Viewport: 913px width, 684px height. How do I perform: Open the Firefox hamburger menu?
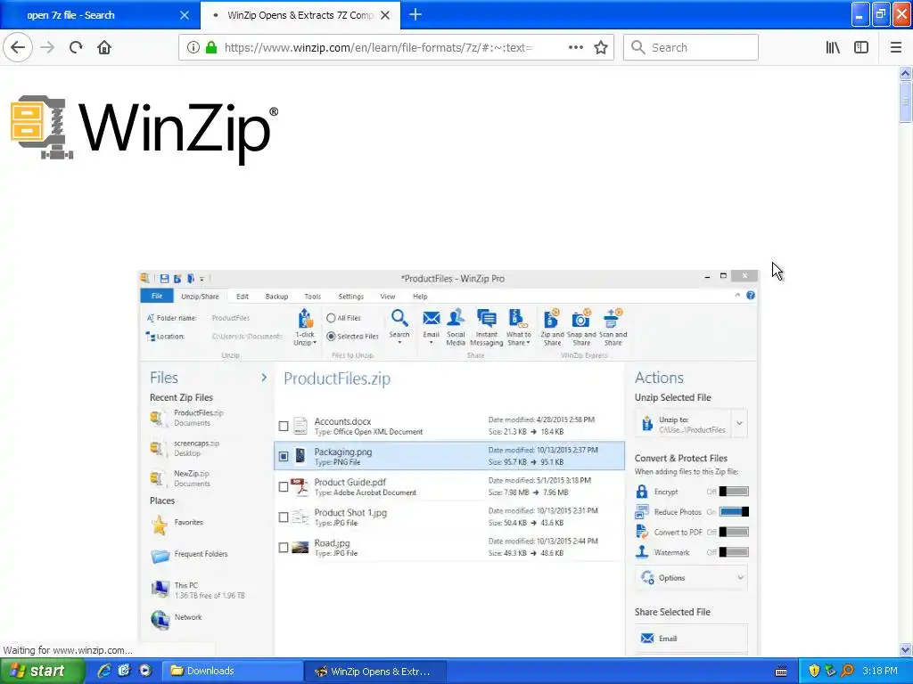(x=896, y=47)
